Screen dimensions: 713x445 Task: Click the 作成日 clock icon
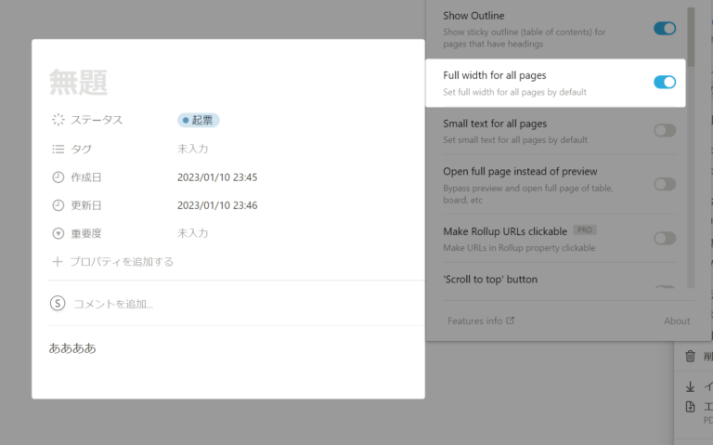click(x=58, y=177)
